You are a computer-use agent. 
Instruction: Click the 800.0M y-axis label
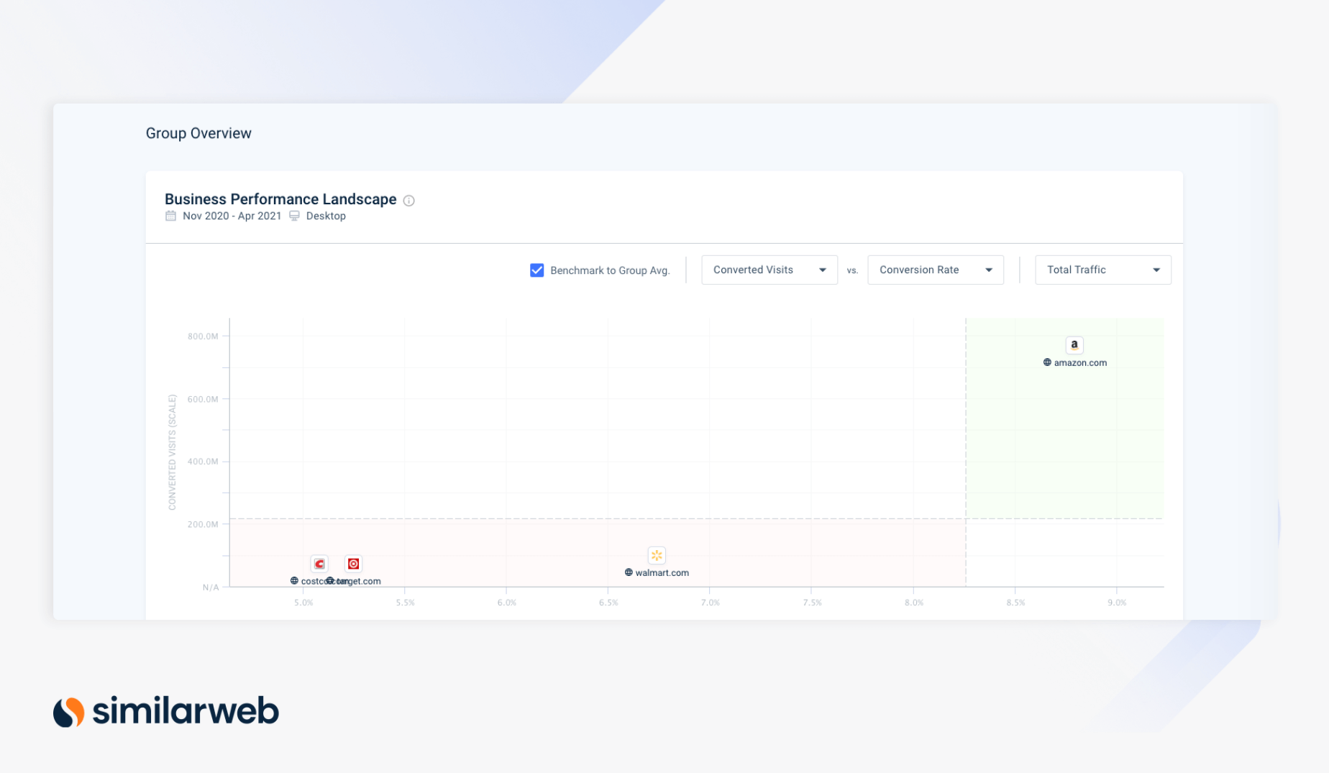(x=203, y=337)
